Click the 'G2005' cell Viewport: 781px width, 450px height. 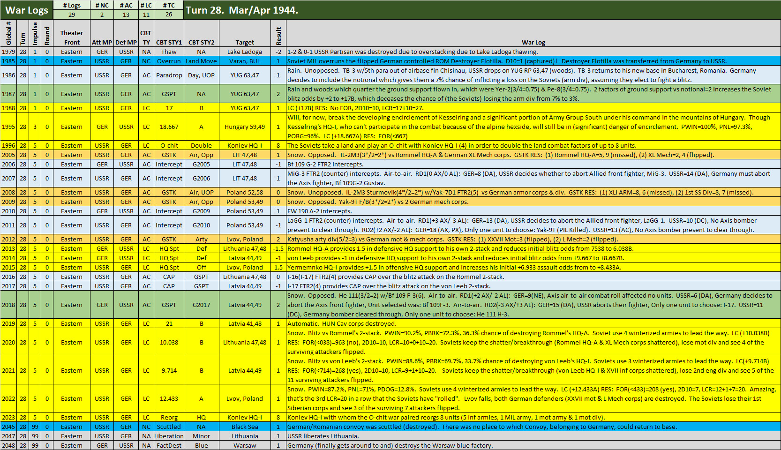[201, 164]
